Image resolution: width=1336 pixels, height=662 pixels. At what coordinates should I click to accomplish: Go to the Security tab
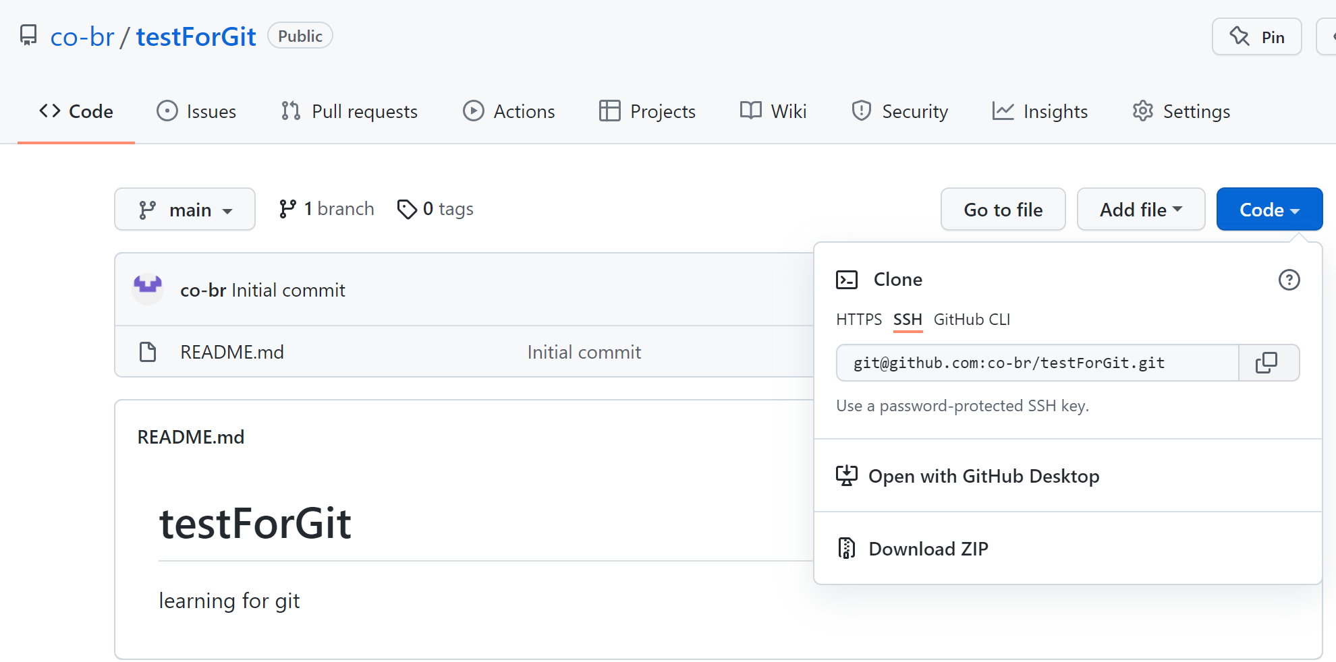(x=899, y=111)
